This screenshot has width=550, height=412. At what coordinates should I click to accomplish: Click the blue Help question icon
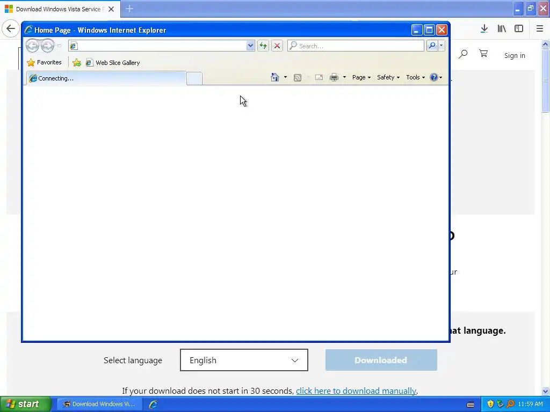(434, 77)
